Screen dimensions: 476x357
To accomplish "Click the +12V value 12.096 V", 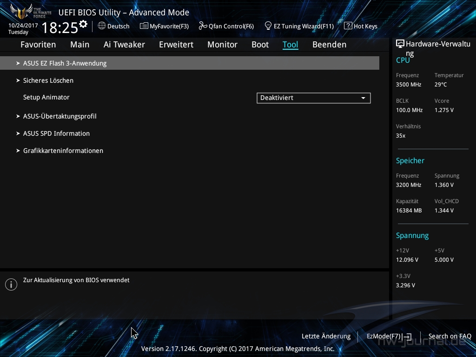I will coord(407,260).
